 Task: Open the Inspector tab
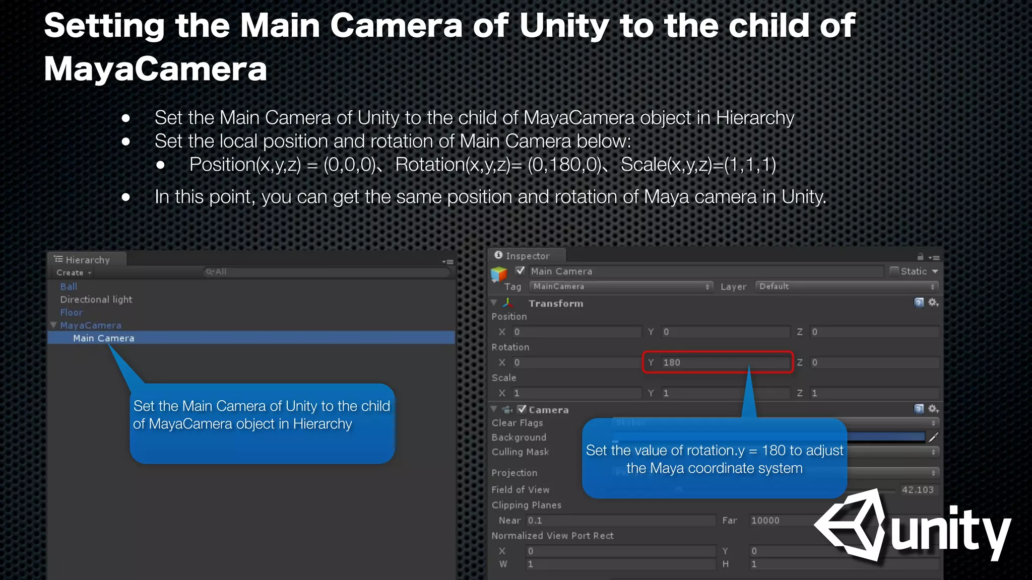(x=527, y=256)
